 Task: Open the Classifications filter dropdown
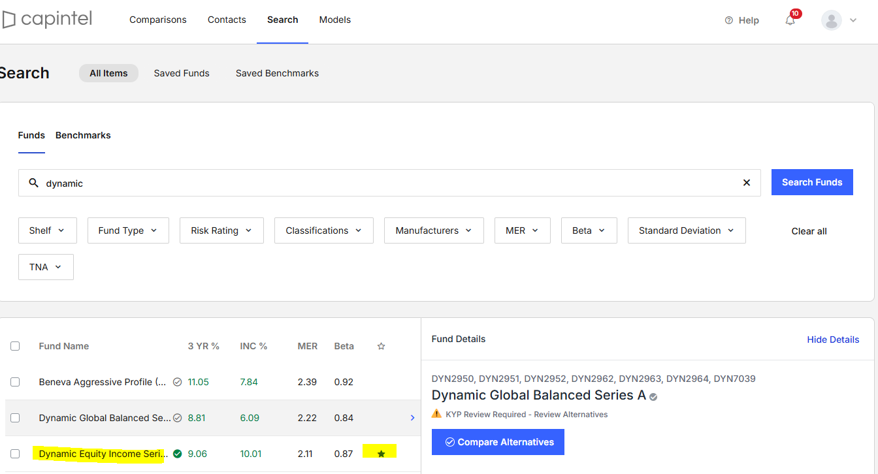point(324,230)
